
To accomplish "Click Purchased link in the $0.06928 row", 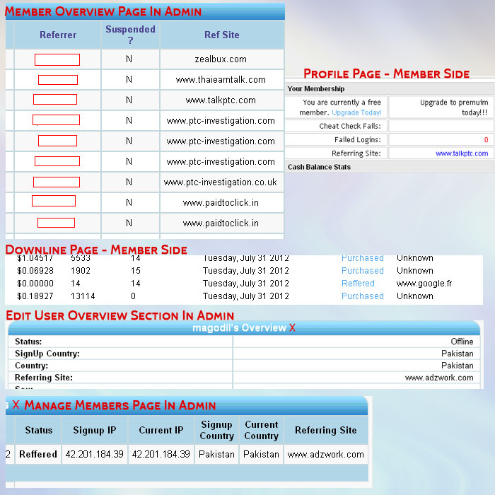I will coord(363,271).
